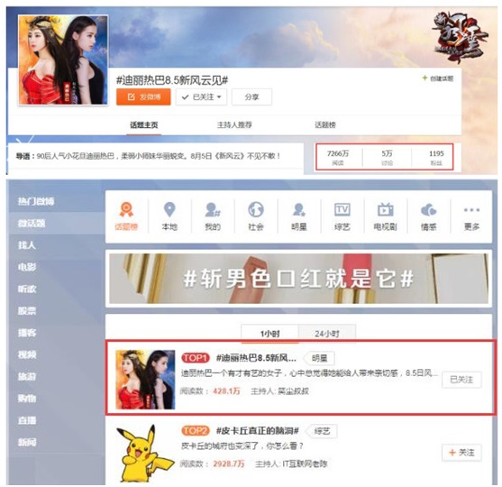Open 播客 in sidebar
The image size is (502, 487).
click(x=27, y=333)
